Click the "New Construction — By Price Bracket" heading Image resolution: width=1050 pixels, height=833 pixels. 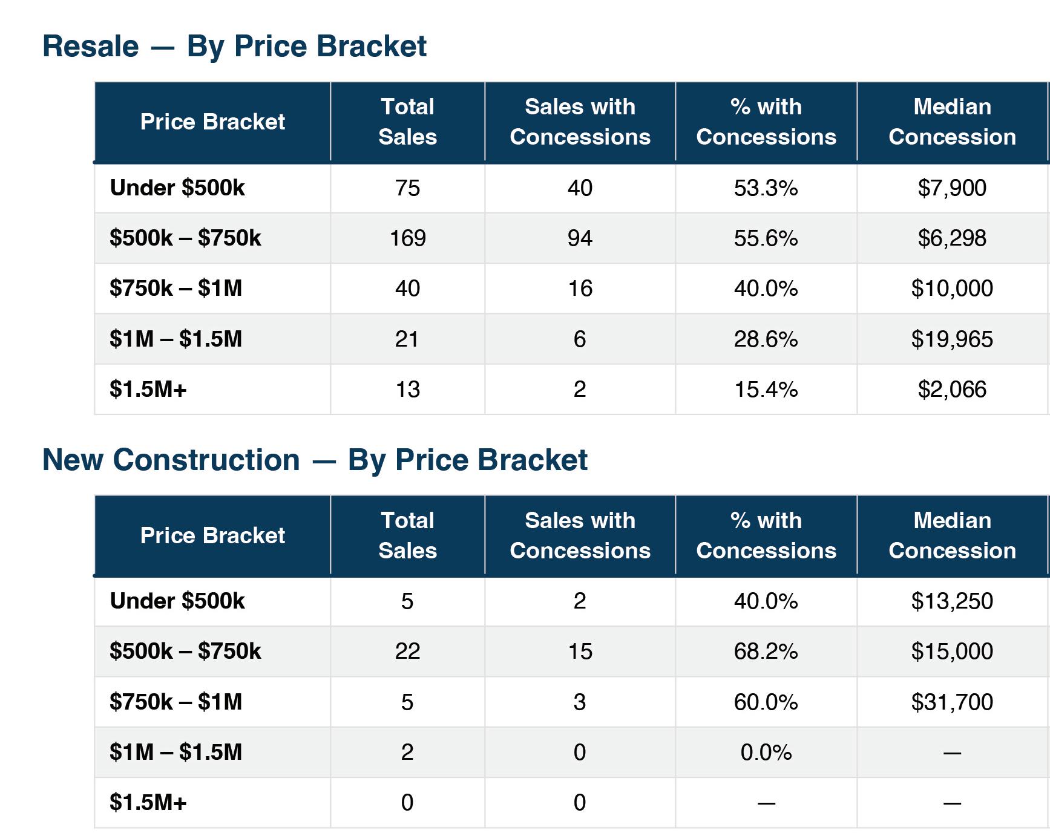315,460
